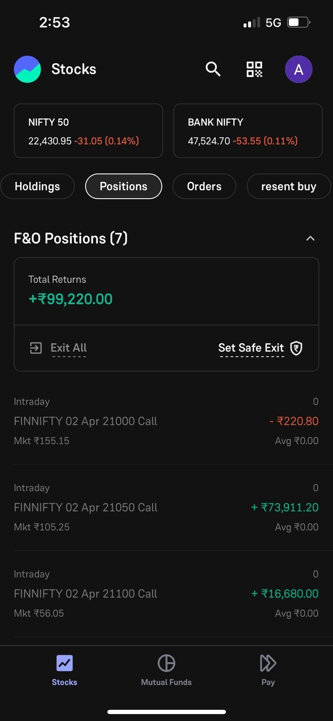The image size is (333, 721).
Task: Select the Positions tab
Action: click(x=123, y=187)
